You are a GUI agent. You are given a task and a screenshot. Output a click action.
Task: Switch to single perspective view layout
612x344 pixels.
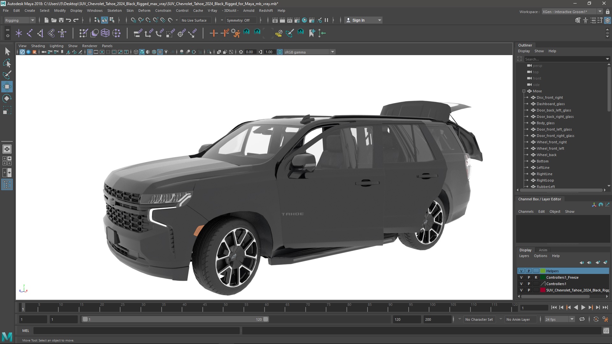[7, 149]
